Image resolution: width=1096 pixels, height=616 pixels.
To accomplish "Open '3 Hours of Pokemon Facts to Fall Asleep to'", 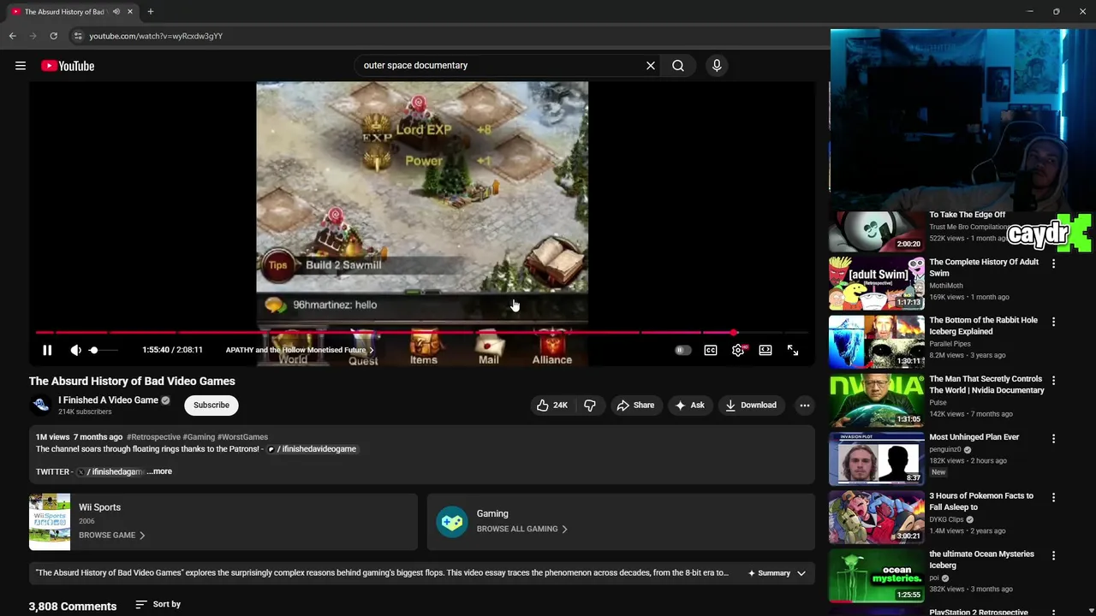I will point(981,501).
